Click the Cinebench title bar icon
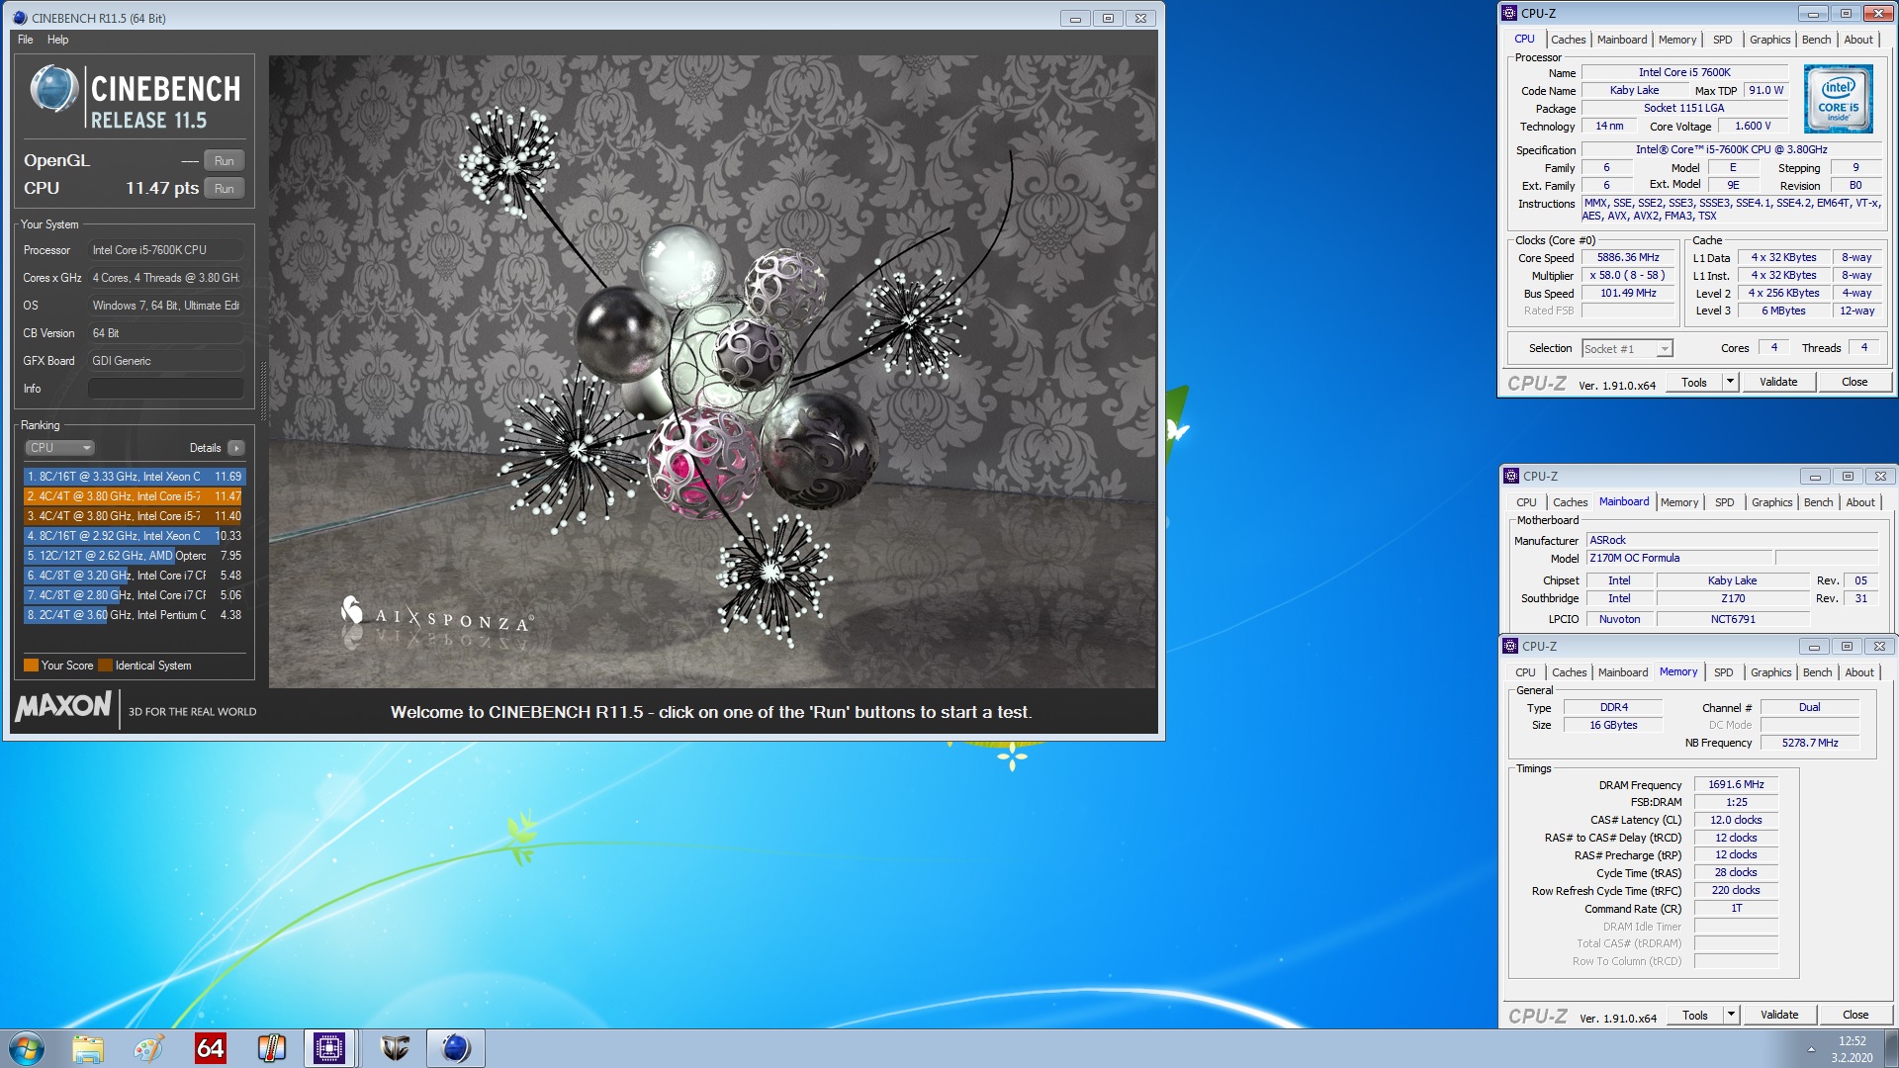The width and height of the screenshot is (1899, 1068). (x=20, y=18)
